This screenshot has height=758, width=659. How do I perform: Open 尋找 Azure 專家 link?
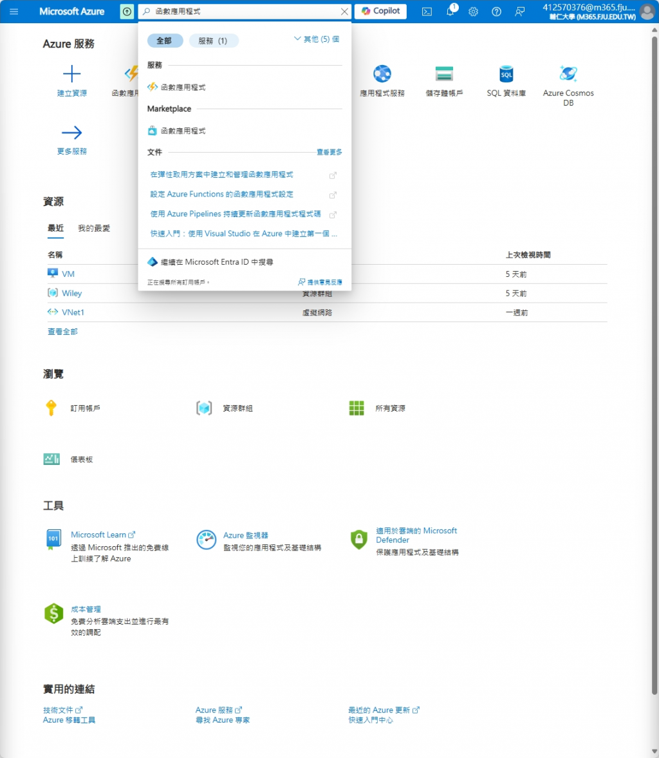click(222, 720)
